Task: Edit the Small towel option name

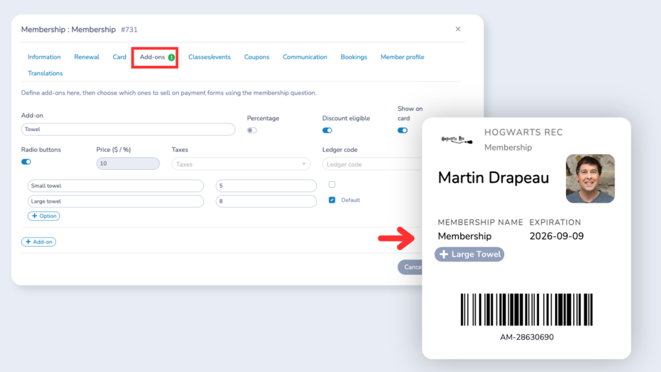Action: (116, 185)
